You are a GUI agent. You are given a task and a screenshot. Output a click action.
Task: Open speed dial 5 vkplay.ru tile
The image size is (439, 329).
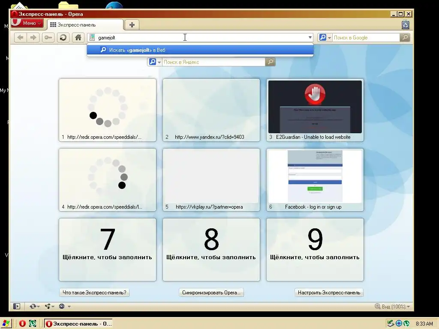211,180
